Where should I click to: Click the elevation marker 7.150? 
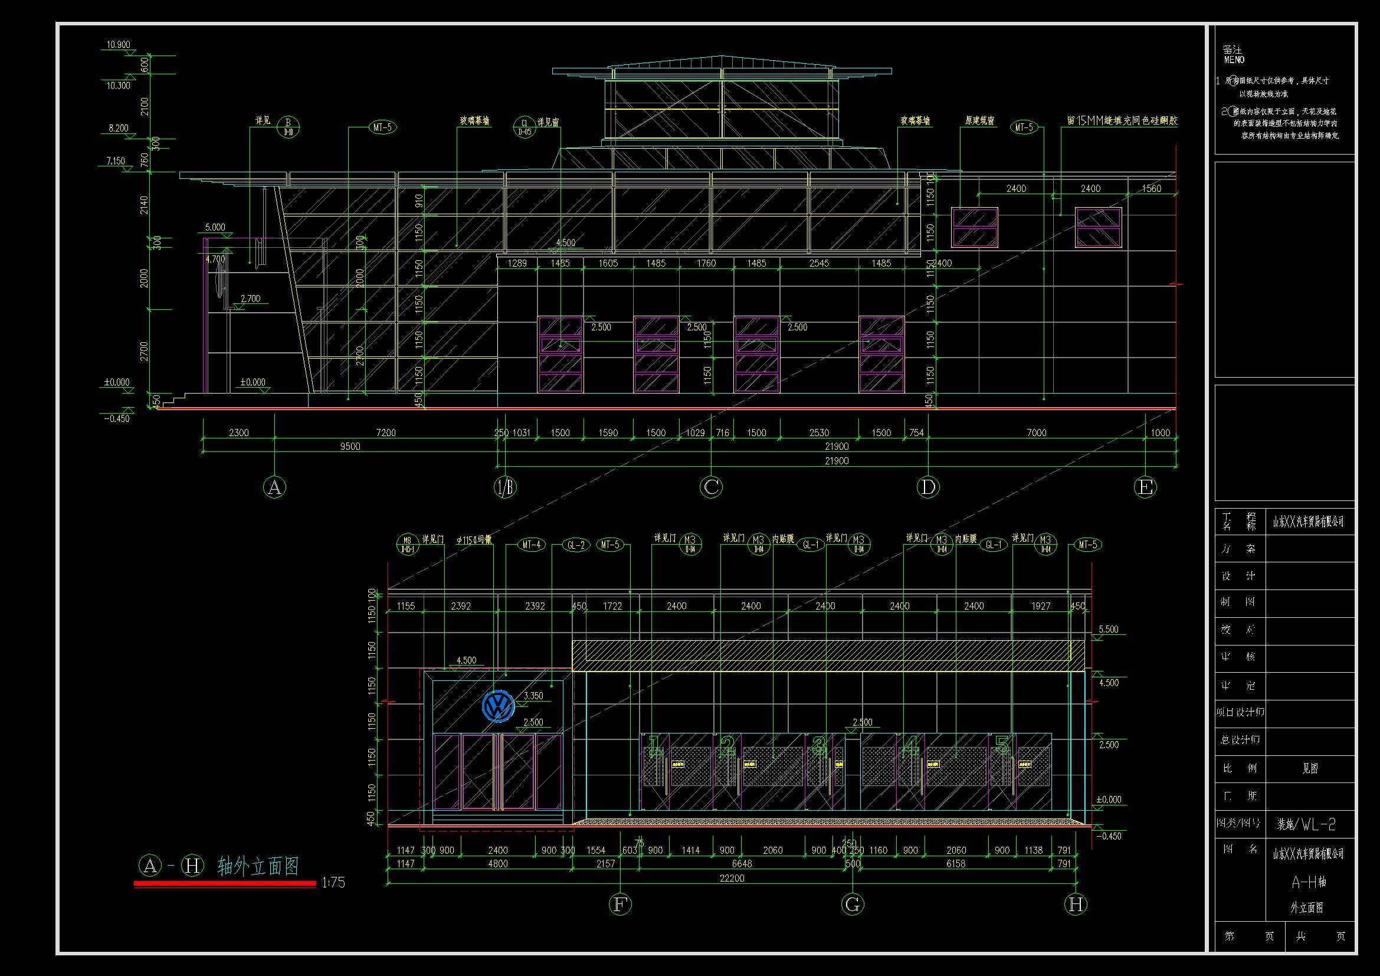coord(115,161)
